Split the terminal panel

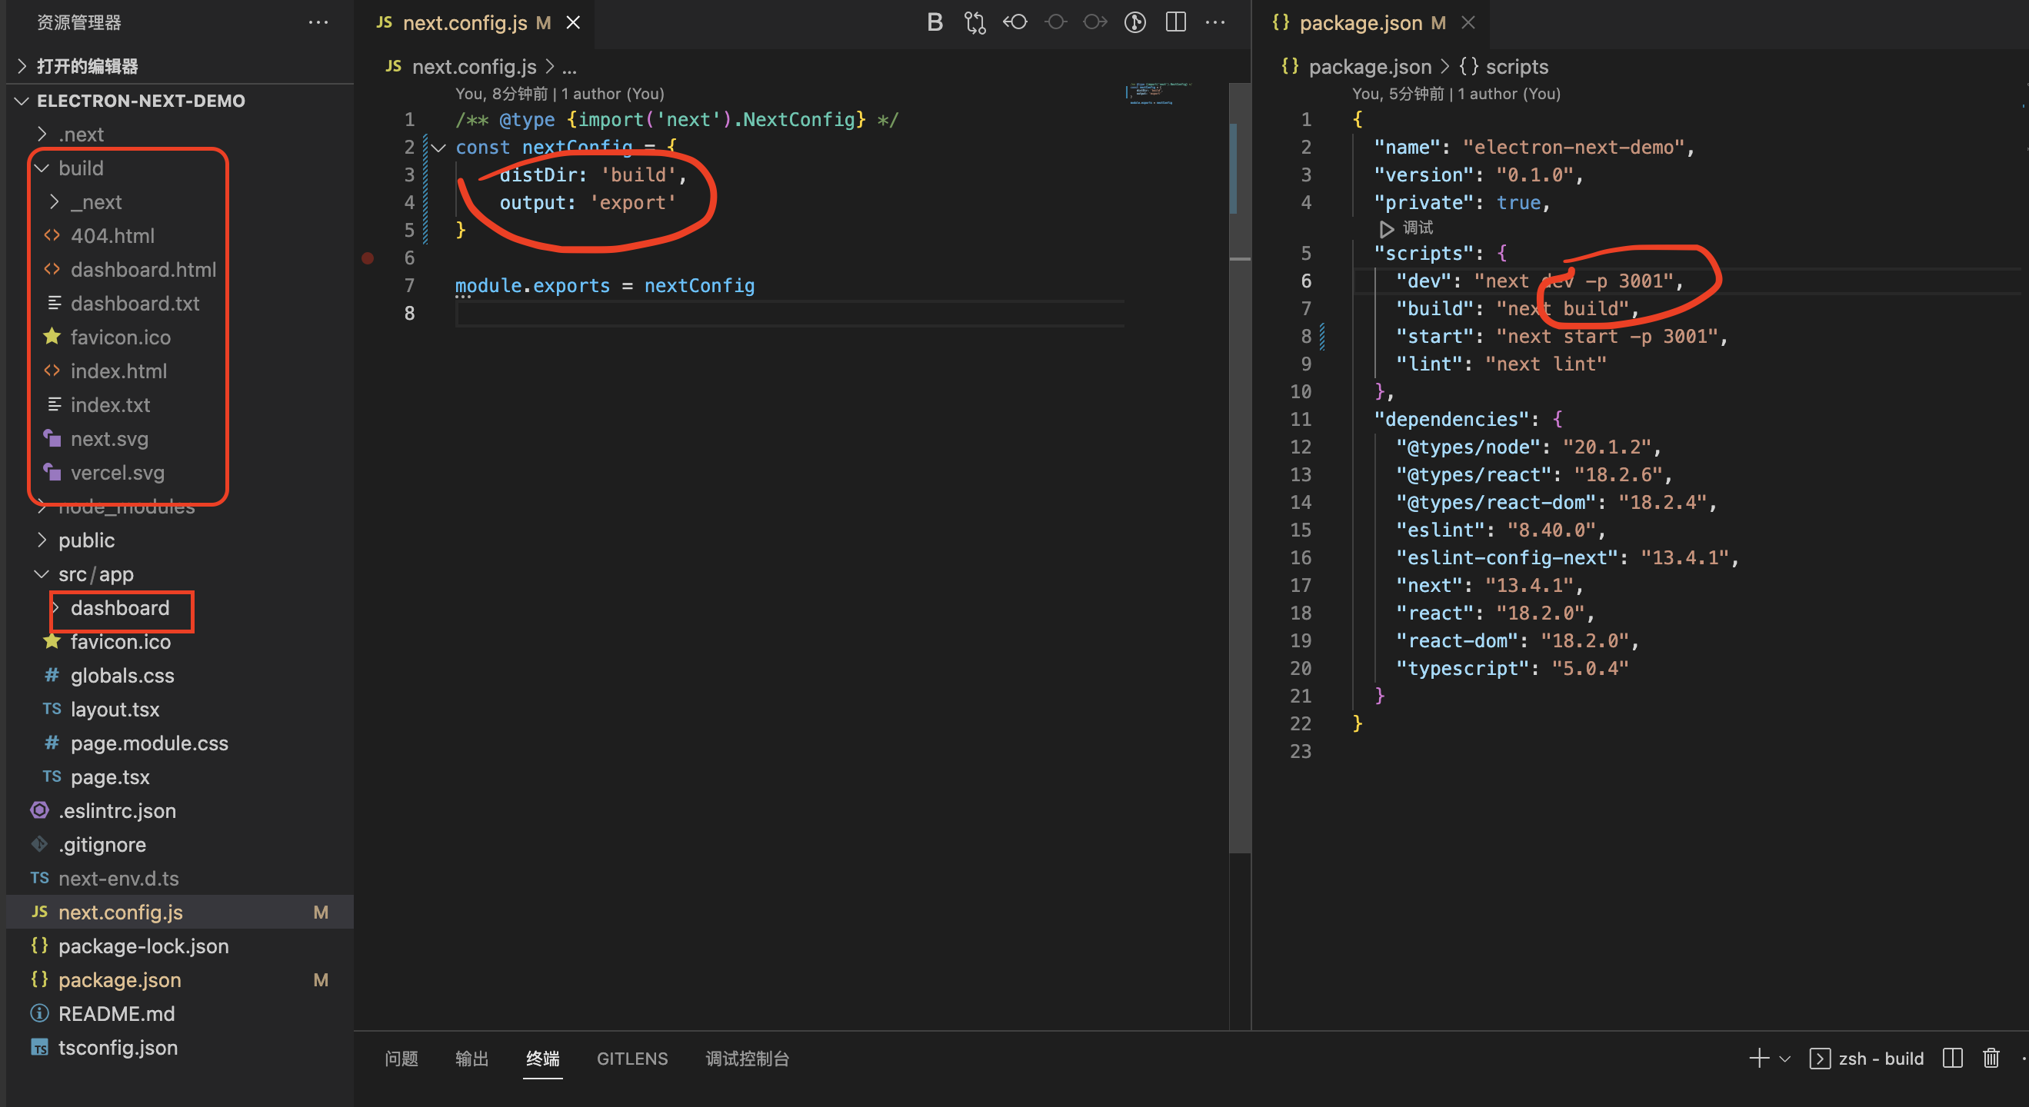[1953, 1059]
